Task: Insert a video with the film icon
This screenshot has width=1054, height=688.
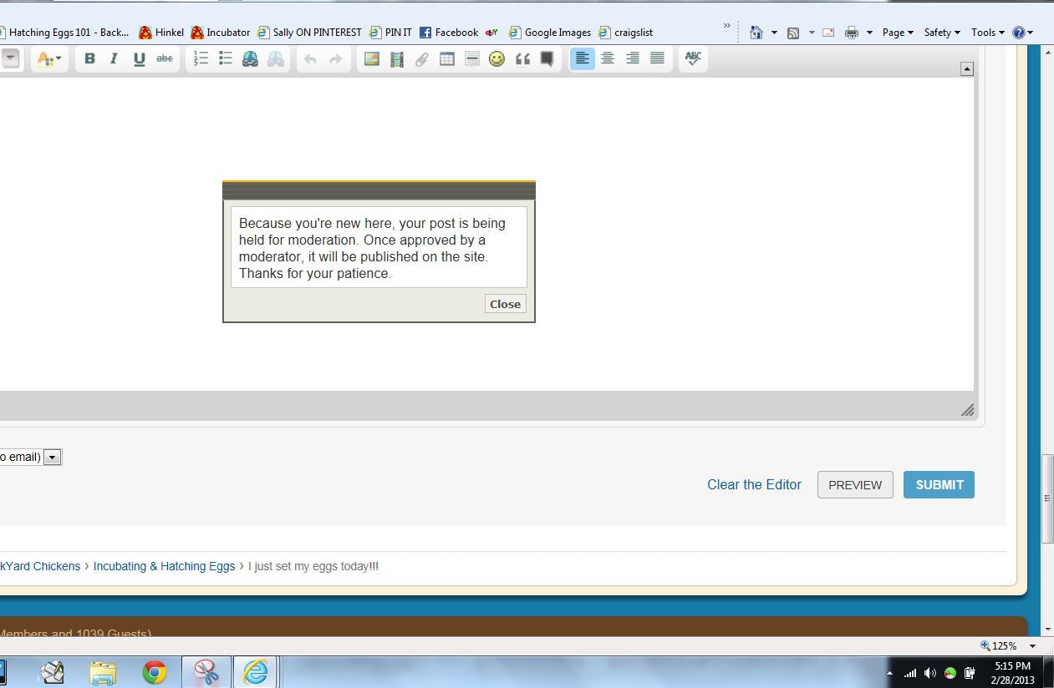Action: 397,58
